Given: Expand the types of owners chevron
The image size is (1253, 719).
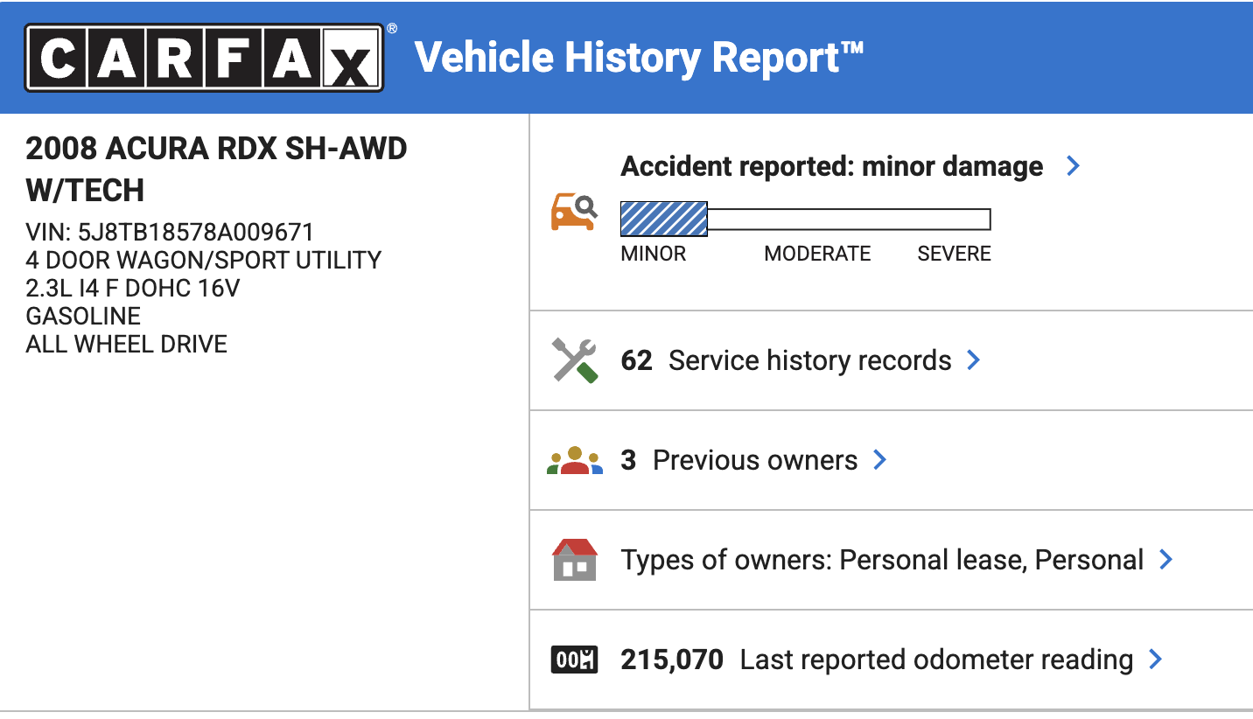Looking at the screenshot, I should click(x=1165, y=560).
